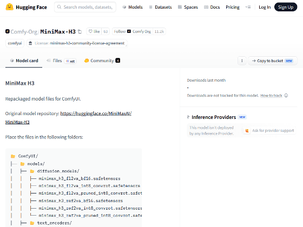Expand the additional navigation menu icon

248,7
